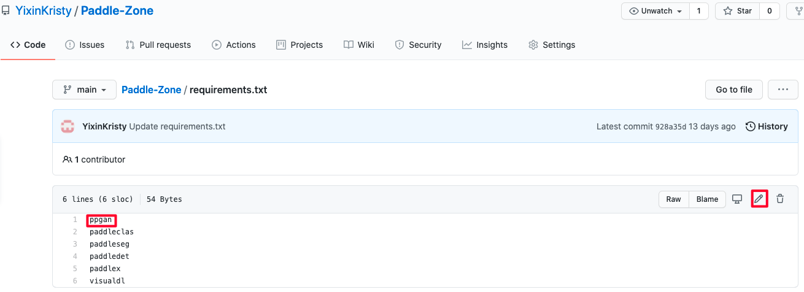Open file in desktop monitor icon
The height and width of the screenshot is (292, 804).
click(x=738, y=199)
